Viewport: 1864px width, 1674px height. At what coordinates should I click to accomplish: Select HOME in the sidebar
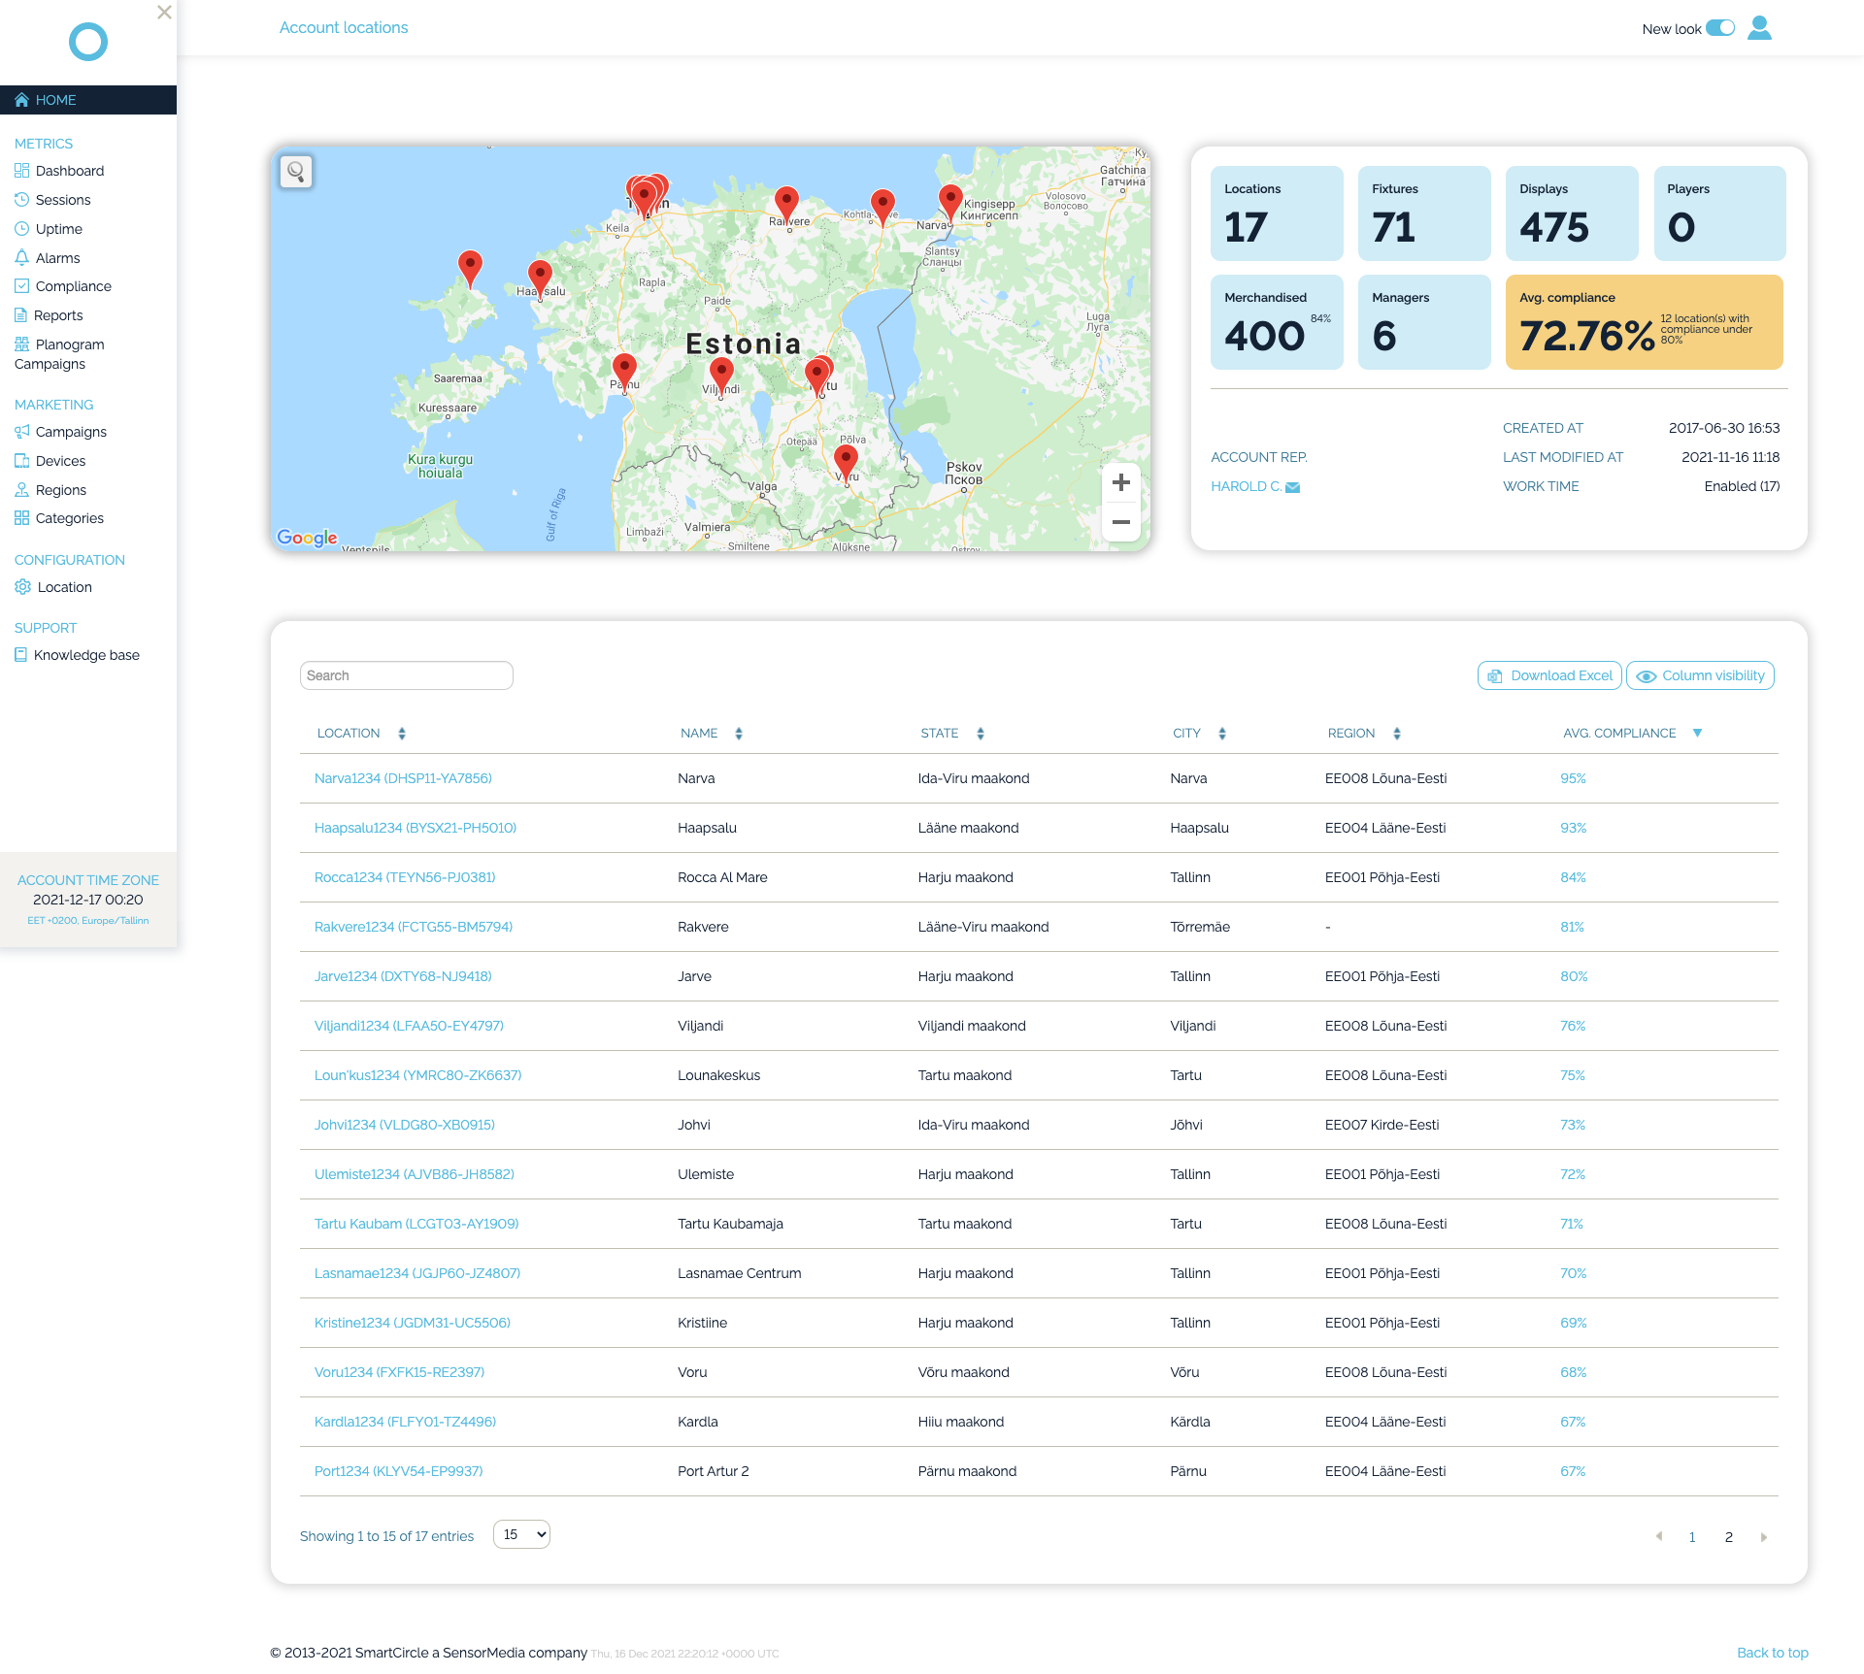88,100
